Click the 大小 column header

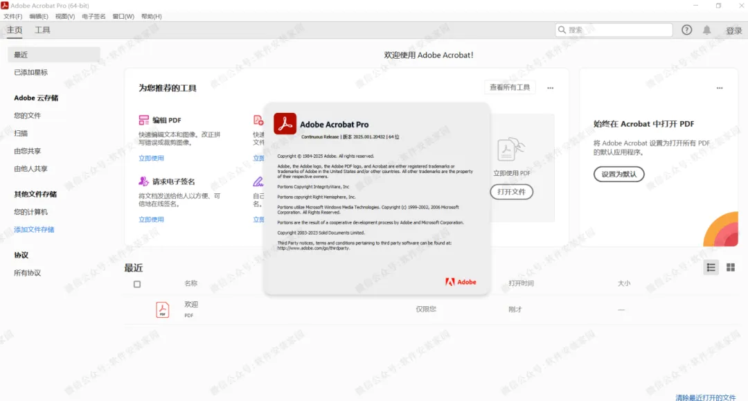624,283
